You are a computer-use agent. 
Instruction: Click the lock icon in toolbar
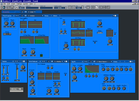(93, 7)
